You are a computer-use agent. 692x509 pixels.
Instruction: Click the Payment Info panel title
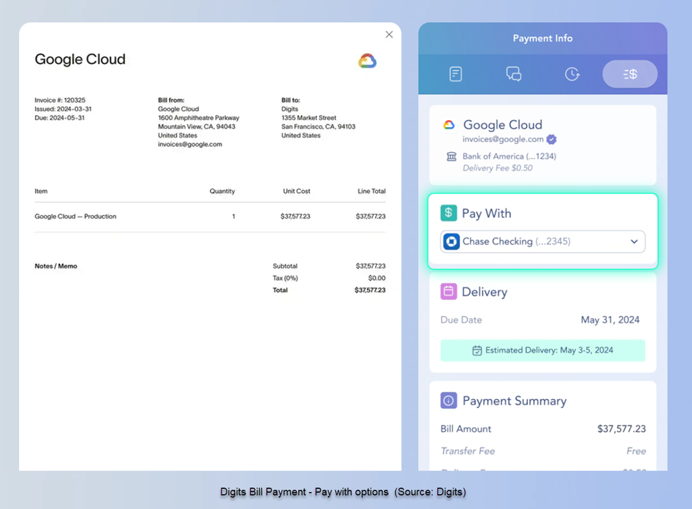(542, 38)
